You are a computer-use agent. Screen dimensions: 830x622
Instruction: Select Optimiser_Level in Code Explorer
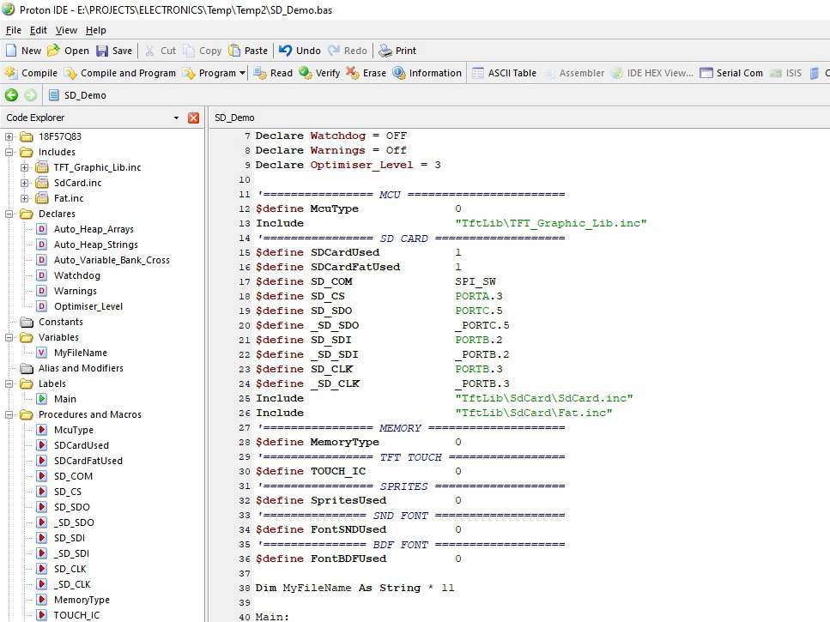pyautogui.click(x=88, y=306)
